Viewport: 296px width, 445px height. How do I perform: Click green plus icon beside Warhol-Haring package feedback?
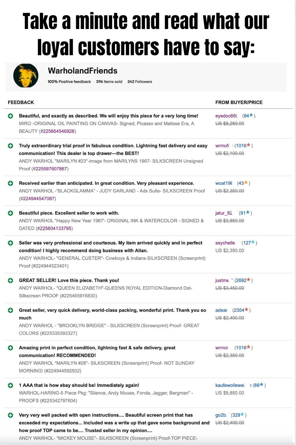point(10,385)
